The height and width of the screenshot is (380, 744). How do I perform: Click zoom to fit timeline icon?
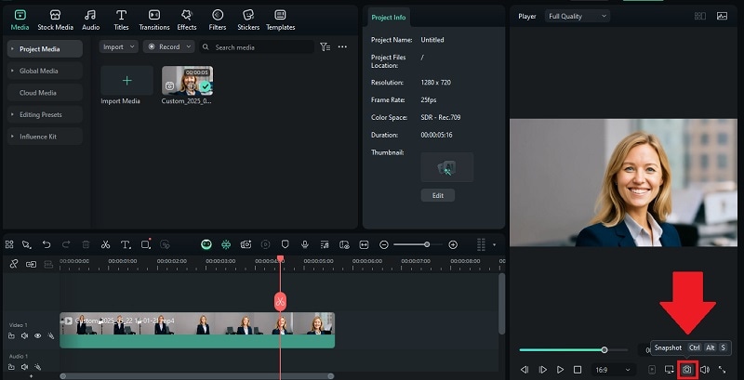[364, 244]
